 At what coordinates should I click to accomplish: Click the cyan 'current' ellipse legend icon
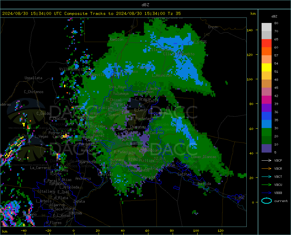click(266, 201)
